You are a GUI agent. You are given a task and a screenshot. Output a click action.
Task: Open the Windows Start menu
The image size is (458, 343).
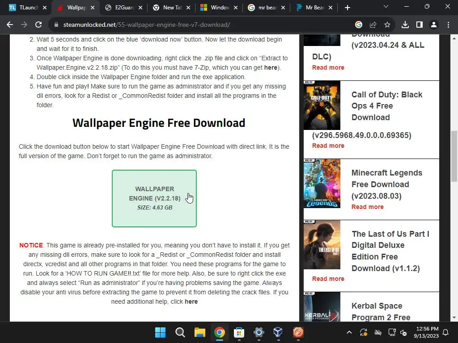(161, 332)
